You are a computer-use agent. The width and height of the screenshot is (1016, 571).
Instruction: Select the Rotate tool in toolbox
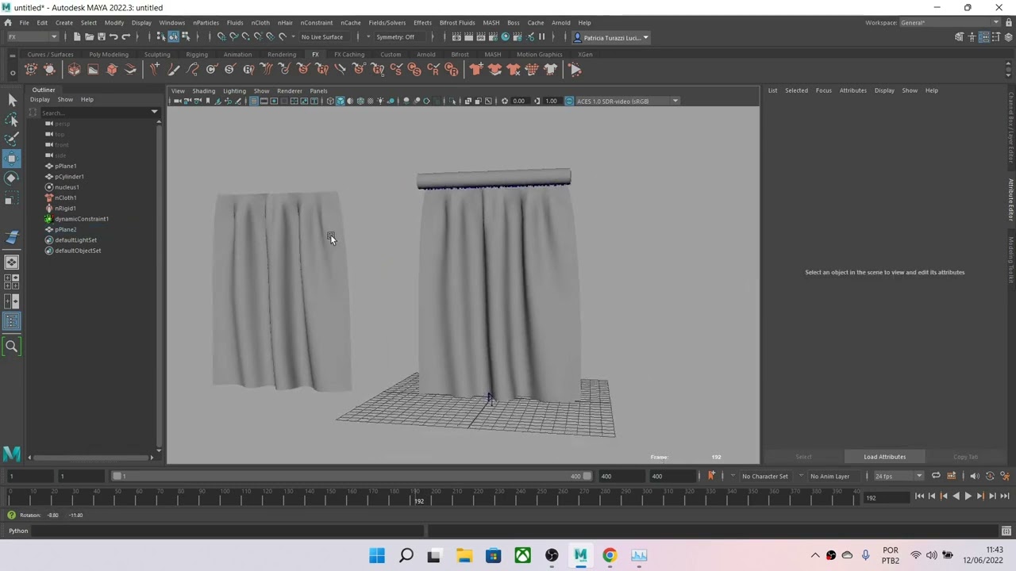pos(12,178)
